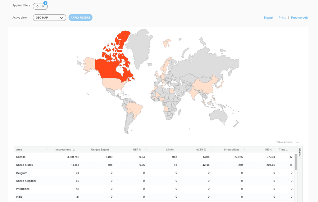Click United States unique engagement value 106
The image size is (318, 202).
(x=110, y=165)
